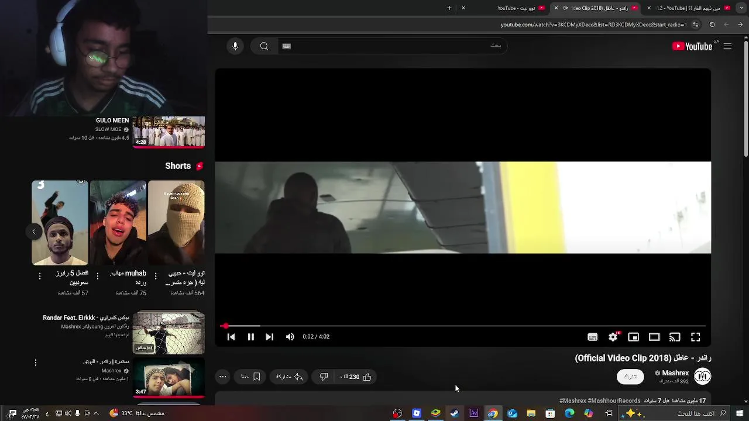Open options for افضل 5 رابرز Short
Screen dimensions: 749x421
(40, 275)
